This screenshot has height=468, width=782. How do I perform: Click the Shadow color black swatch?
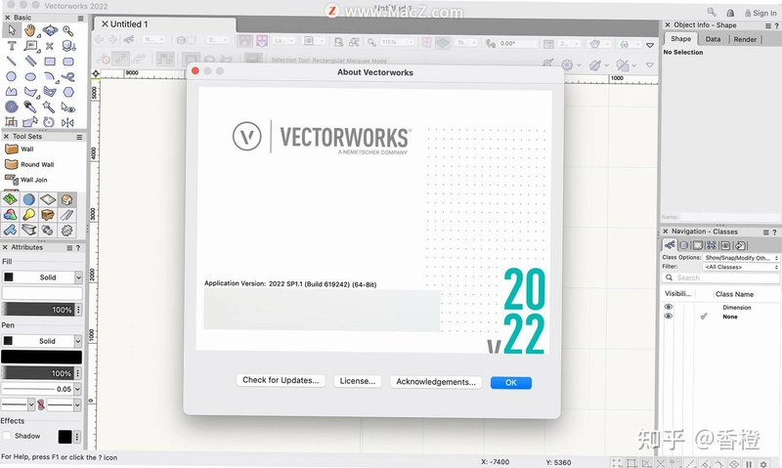[65, 437]
